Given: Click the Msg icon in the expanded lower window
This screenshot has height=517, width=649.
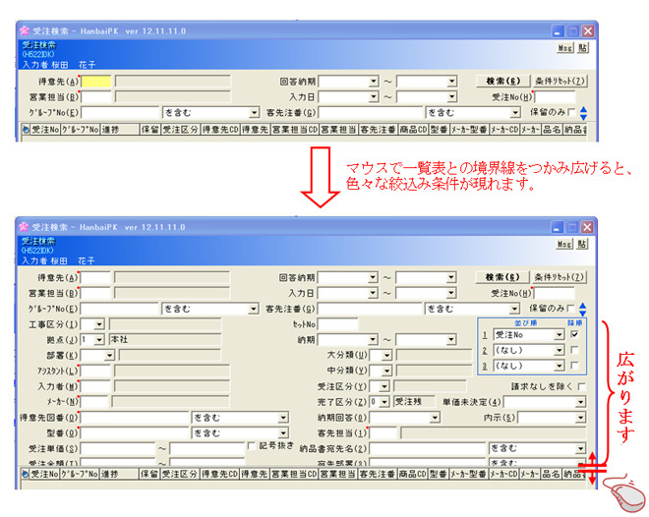Looking at the screenshot, I should tap(565, 243).
